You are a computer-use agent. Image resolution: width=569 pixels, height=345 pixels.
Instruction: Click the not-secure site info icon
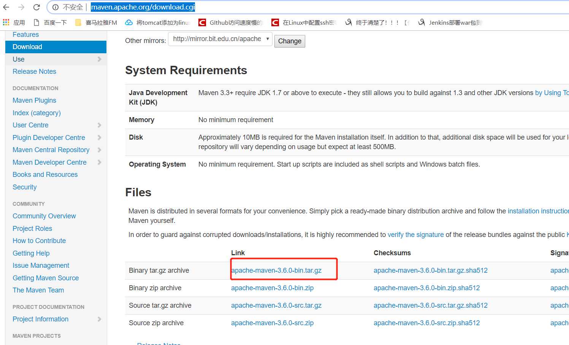click(x=55, y=7)
